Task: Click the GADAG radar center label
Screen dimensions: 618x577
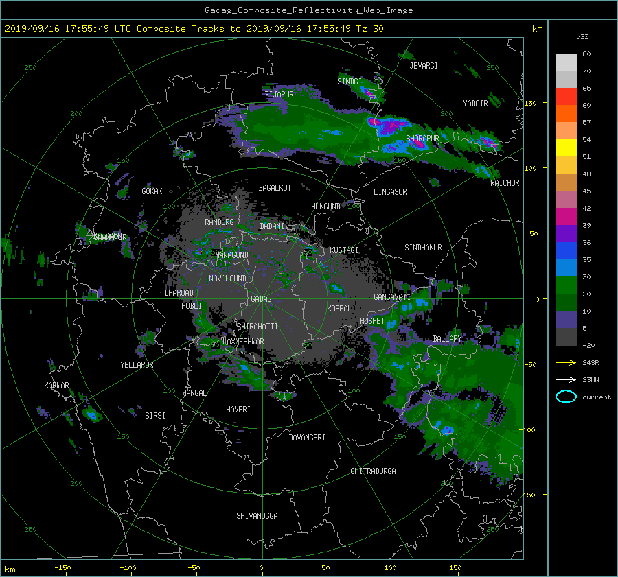Action: [x=261, y=299]
